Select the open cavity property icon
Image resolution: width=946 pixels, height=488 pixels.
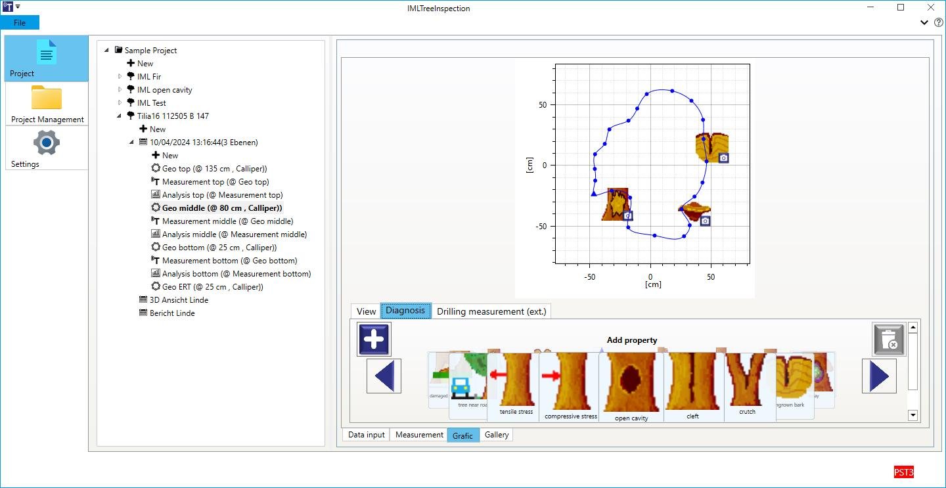tap(631, 387)
